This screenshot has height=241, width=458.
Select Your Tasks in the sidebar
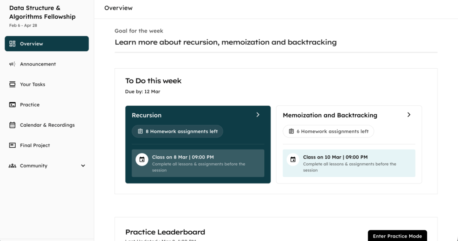(x=33, y=84)
